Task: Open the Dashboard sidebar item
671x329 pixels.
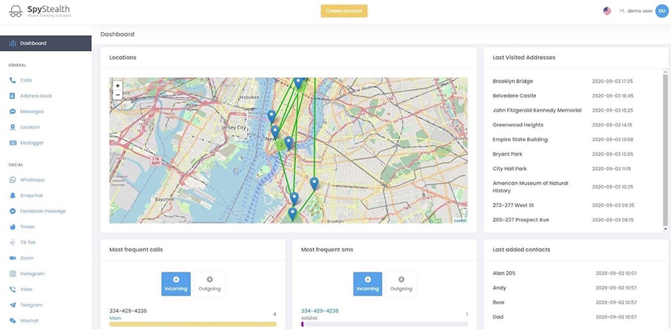Action: point(45,43)
